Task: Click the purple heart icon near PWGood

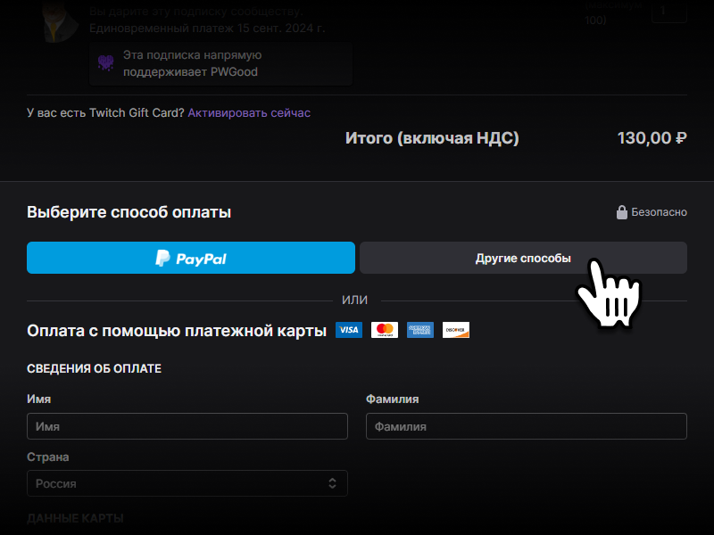Action: (x=105, y=63)
